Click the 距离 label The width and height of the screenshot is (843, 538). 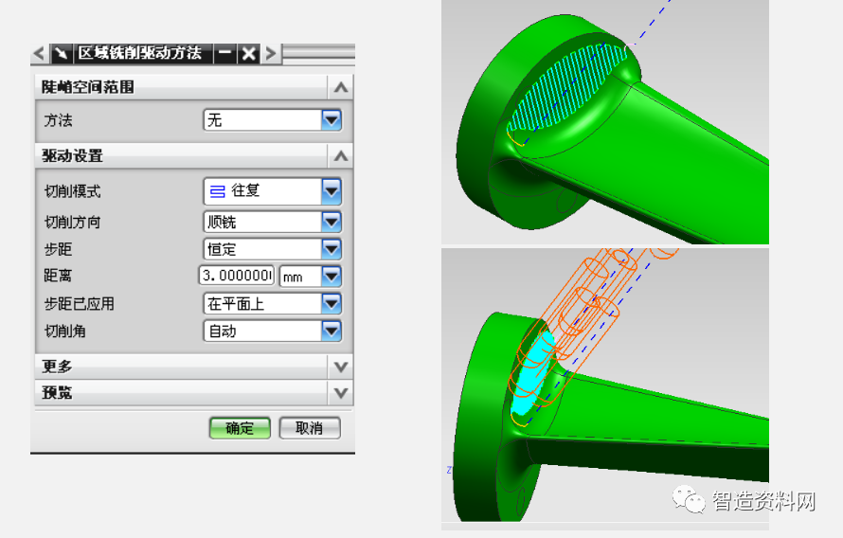click(58, 276)
